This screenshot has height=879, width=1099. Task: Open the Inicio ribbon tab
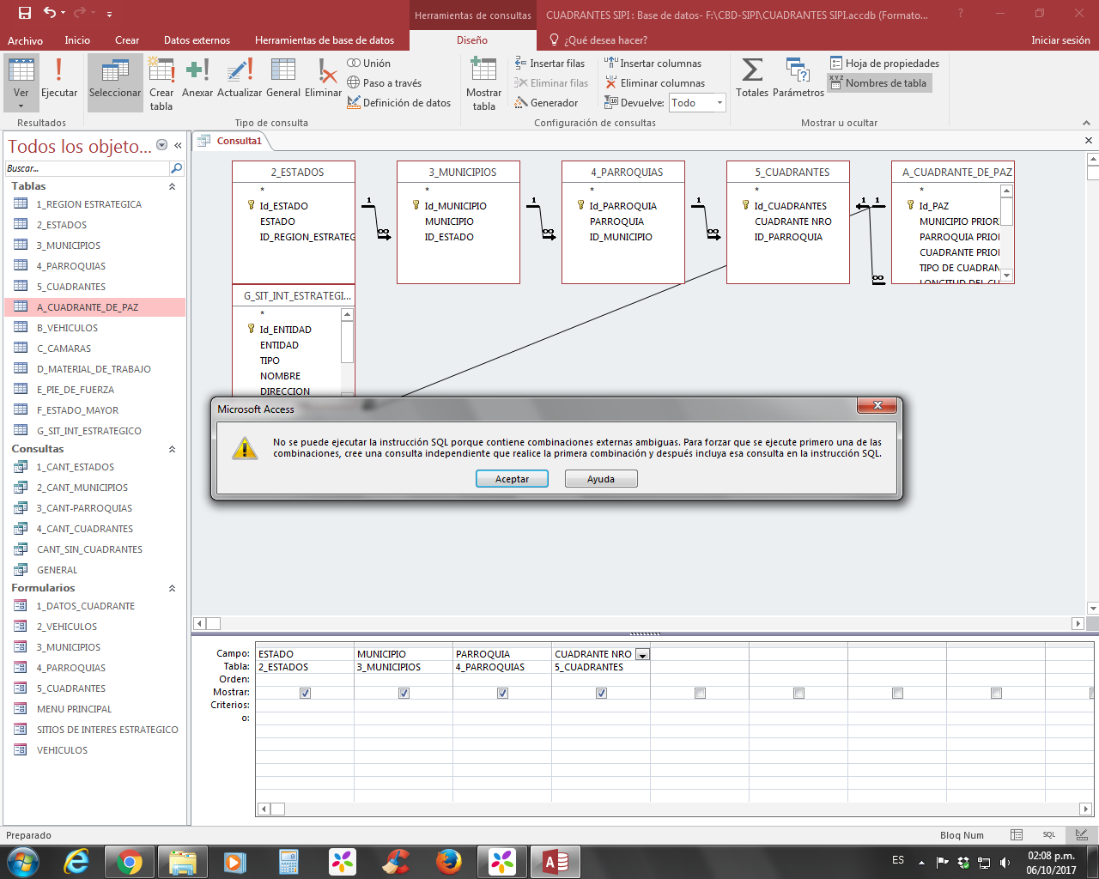click(x=77, y=40)
